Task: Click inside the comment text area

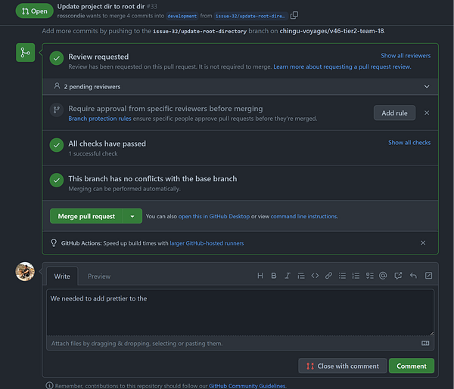Action: (x=239, y=313)
